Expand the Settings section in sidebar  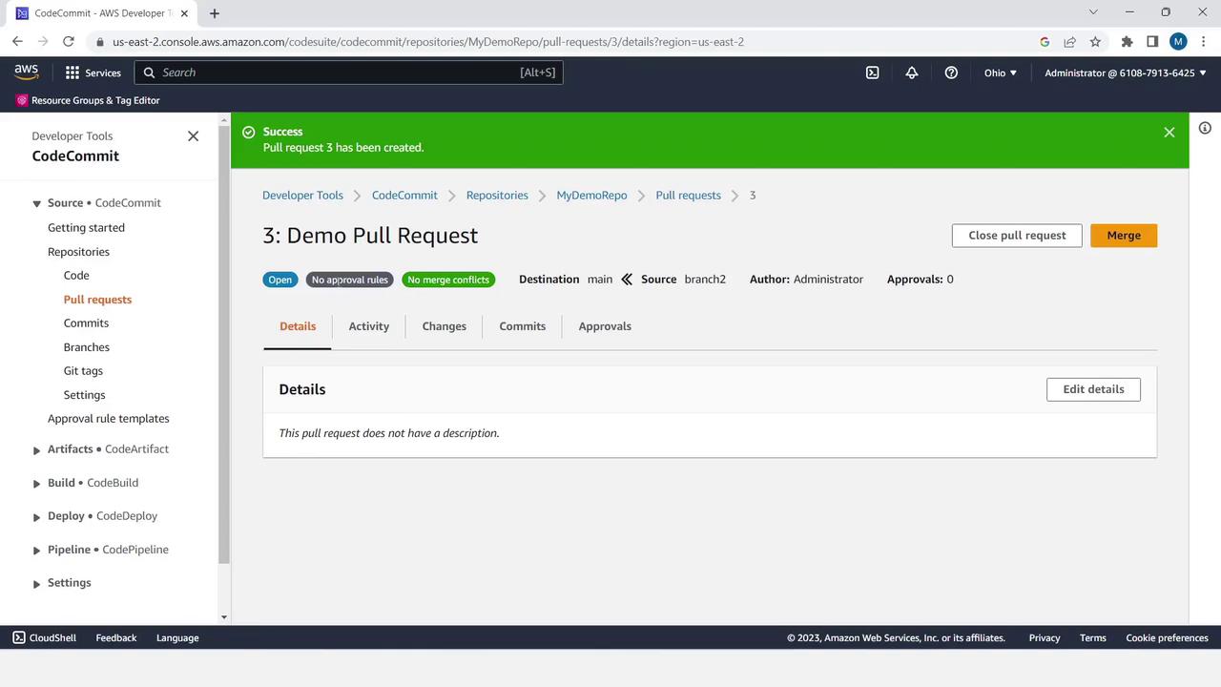click(x=36, y=584)
